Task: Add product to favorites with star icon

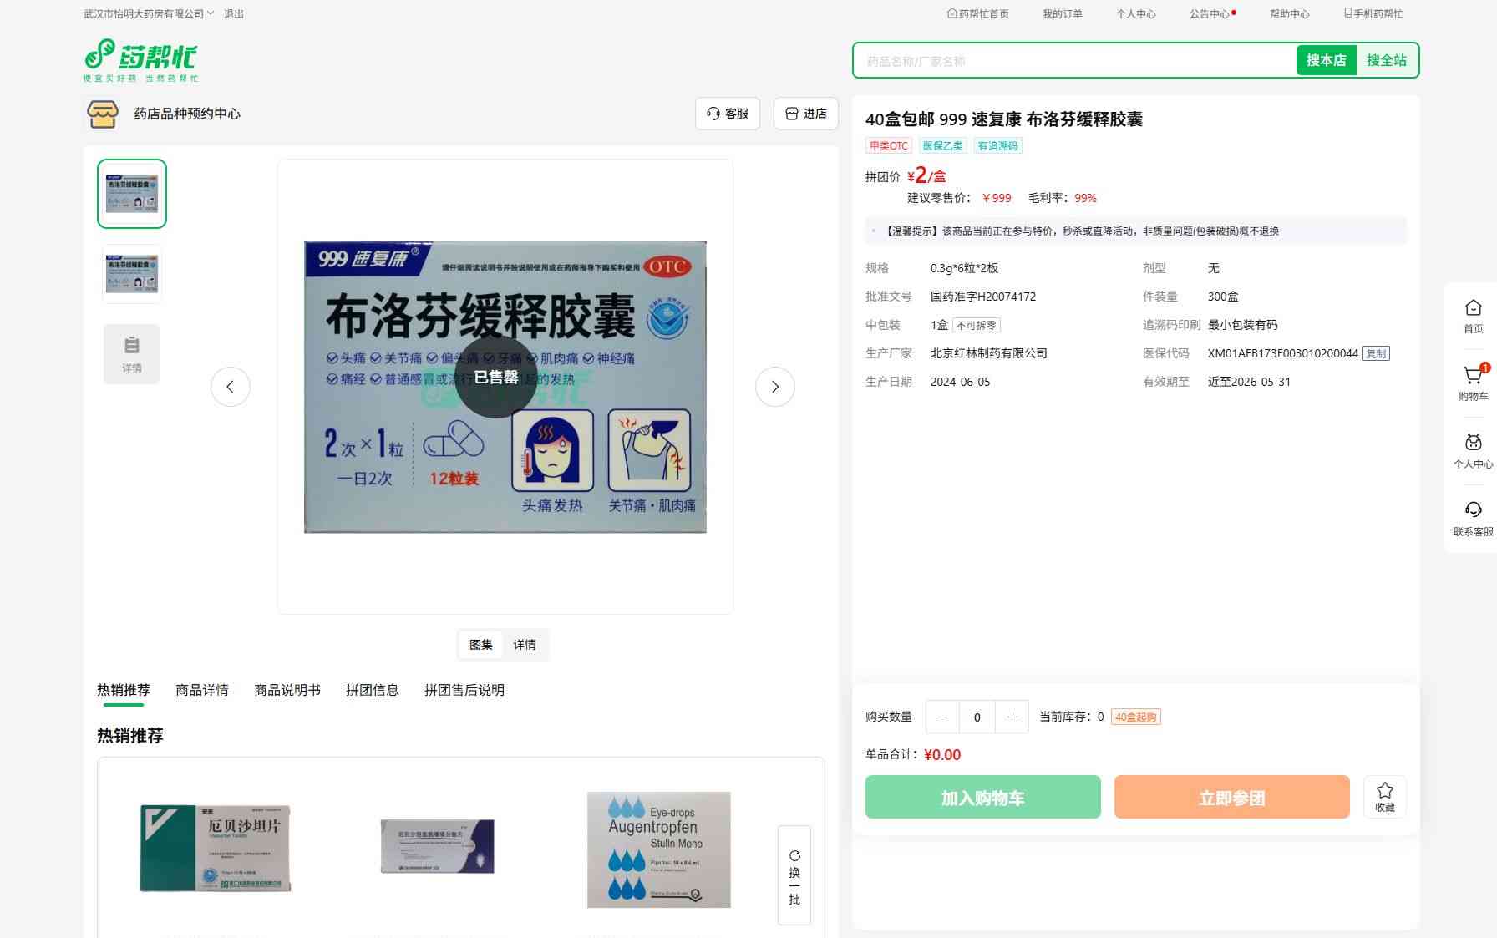Action: point(1384,796)
